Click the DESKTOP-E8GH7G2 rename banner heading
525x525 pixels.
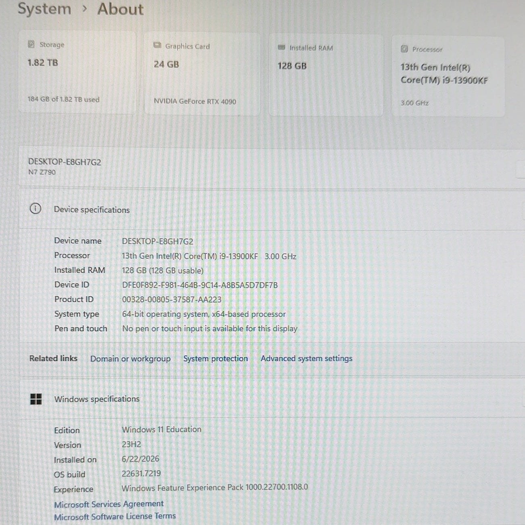click(x=65, y=162)
